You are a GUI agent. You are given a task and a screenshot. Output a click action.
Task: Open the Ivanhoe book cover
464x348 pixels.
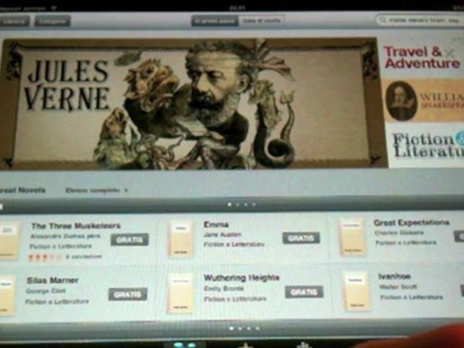point(357,291)
